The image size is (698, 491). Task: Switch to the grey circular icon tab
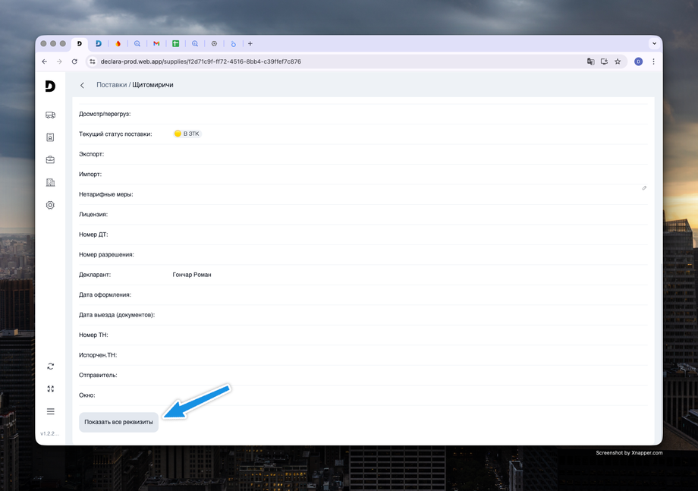tap(214, 43)
